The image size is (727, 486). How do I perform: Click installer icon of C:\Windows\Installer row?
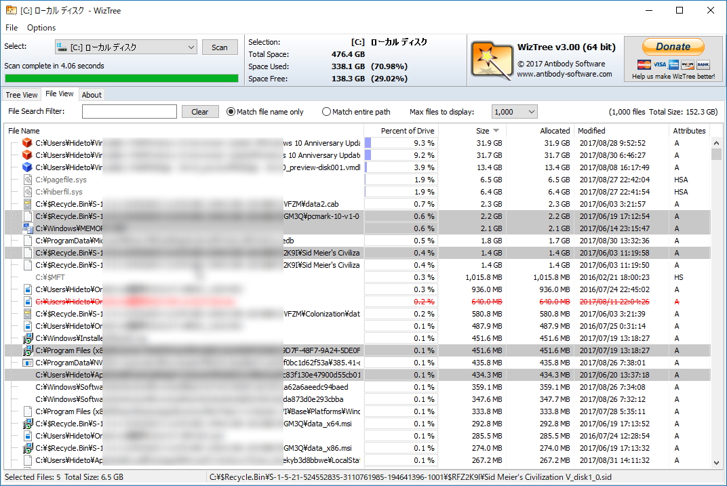27,338
